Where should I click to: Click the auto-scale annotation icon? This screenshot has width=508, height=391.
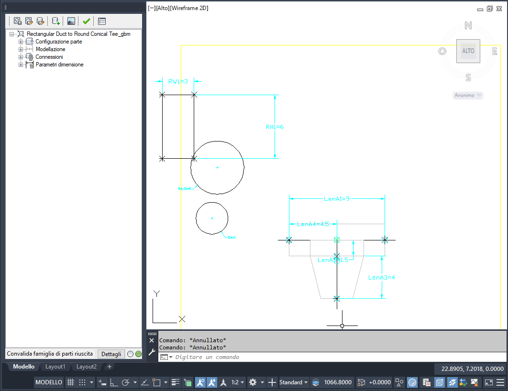pos(212,382)
